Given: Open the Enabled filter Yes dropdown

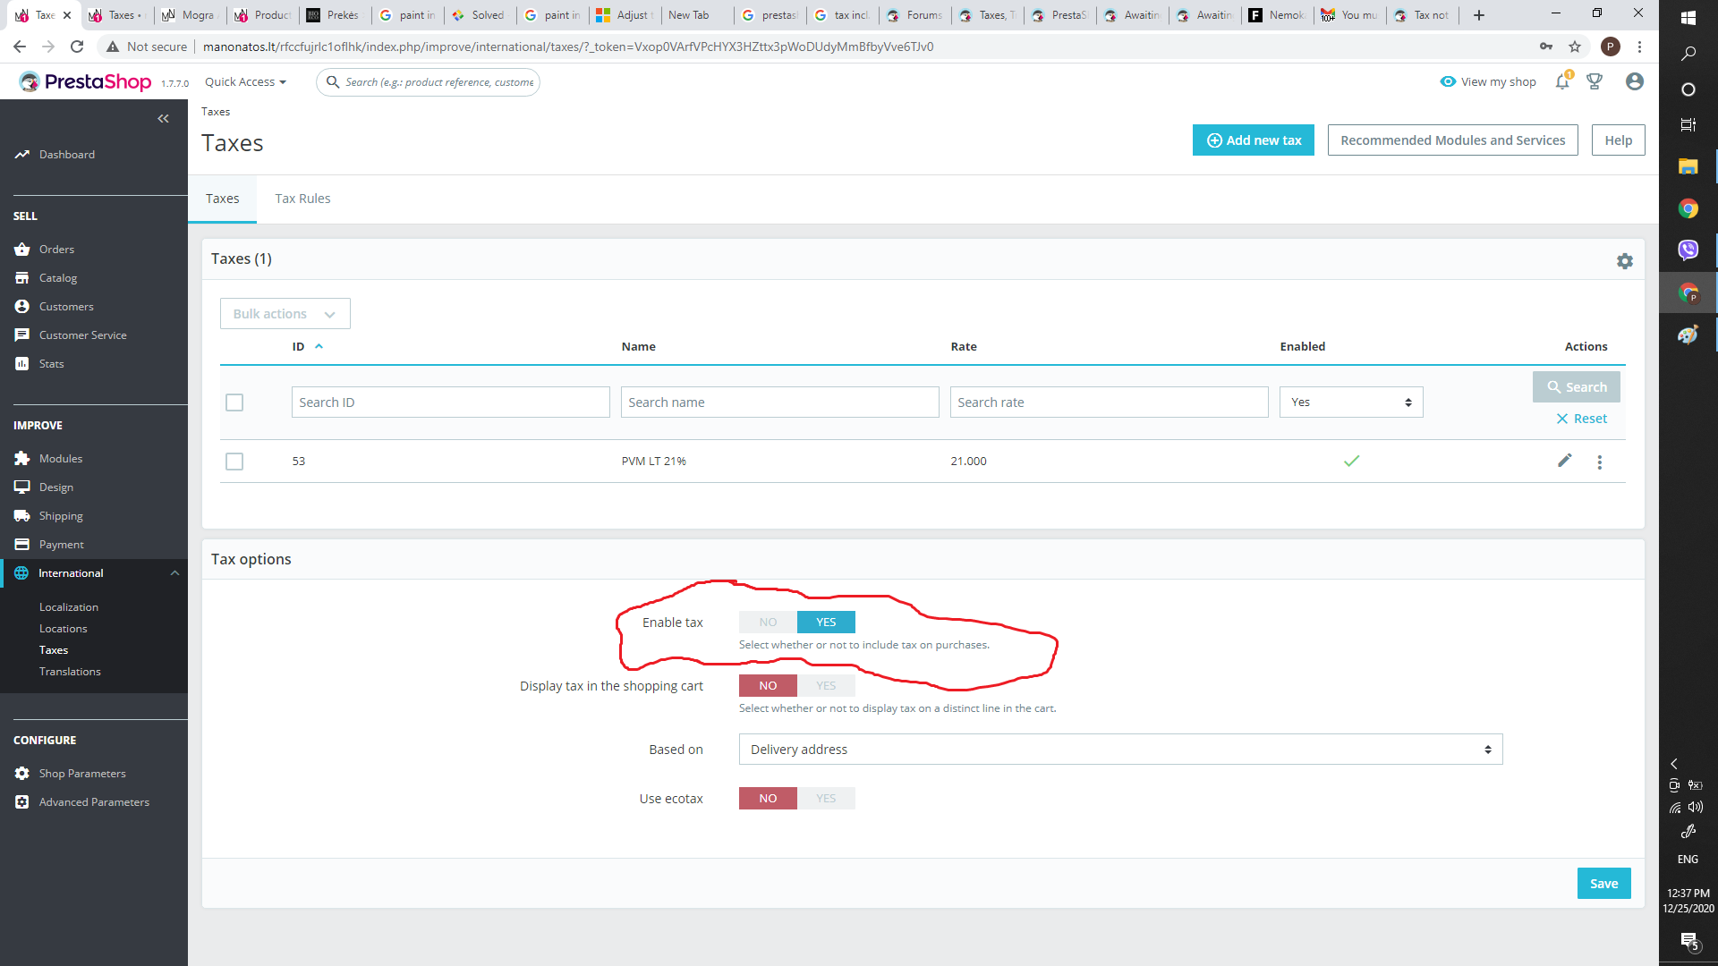Looking at the screenshot, I should click(1350, 402).
